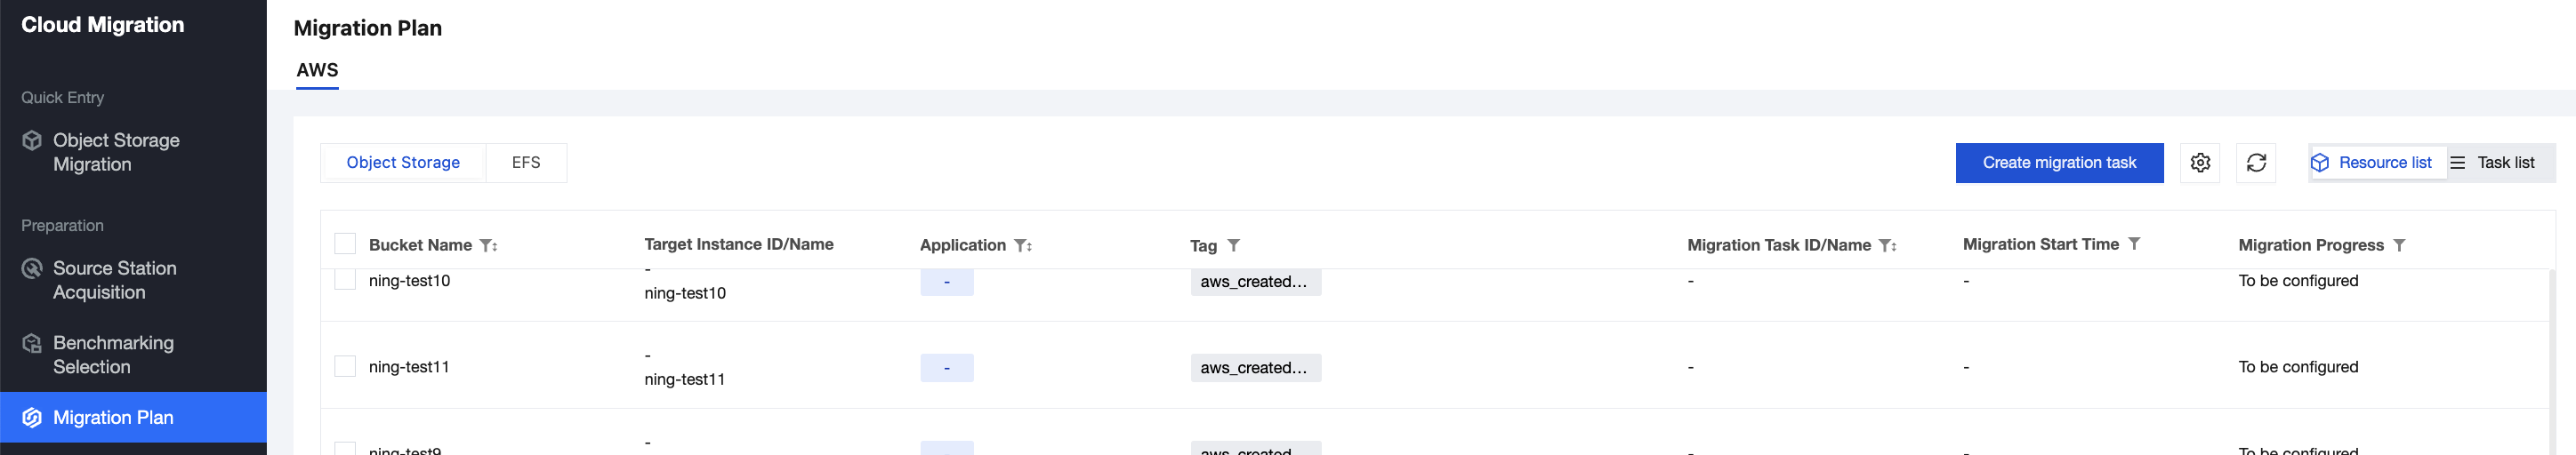Viewport: 2576px width, 455px height.
Task: Filter the Migration Start Time column
Action: click(x=2133, y=244)
